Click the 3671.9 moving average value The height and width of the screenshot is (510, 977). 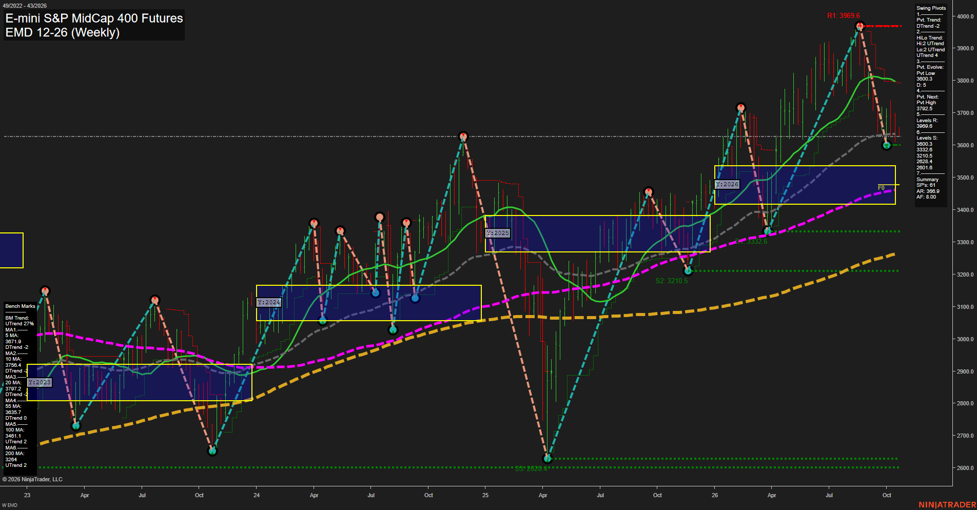click(x=13, y=342)
